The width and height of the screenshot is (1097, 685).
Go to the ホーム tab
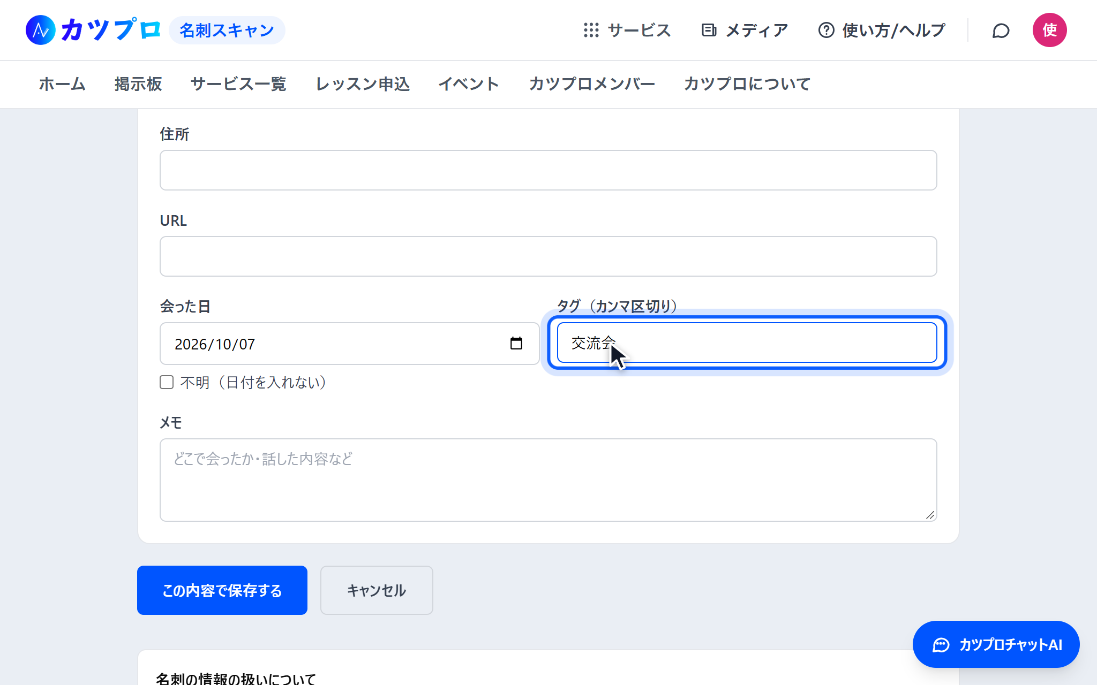pos(62,84)
